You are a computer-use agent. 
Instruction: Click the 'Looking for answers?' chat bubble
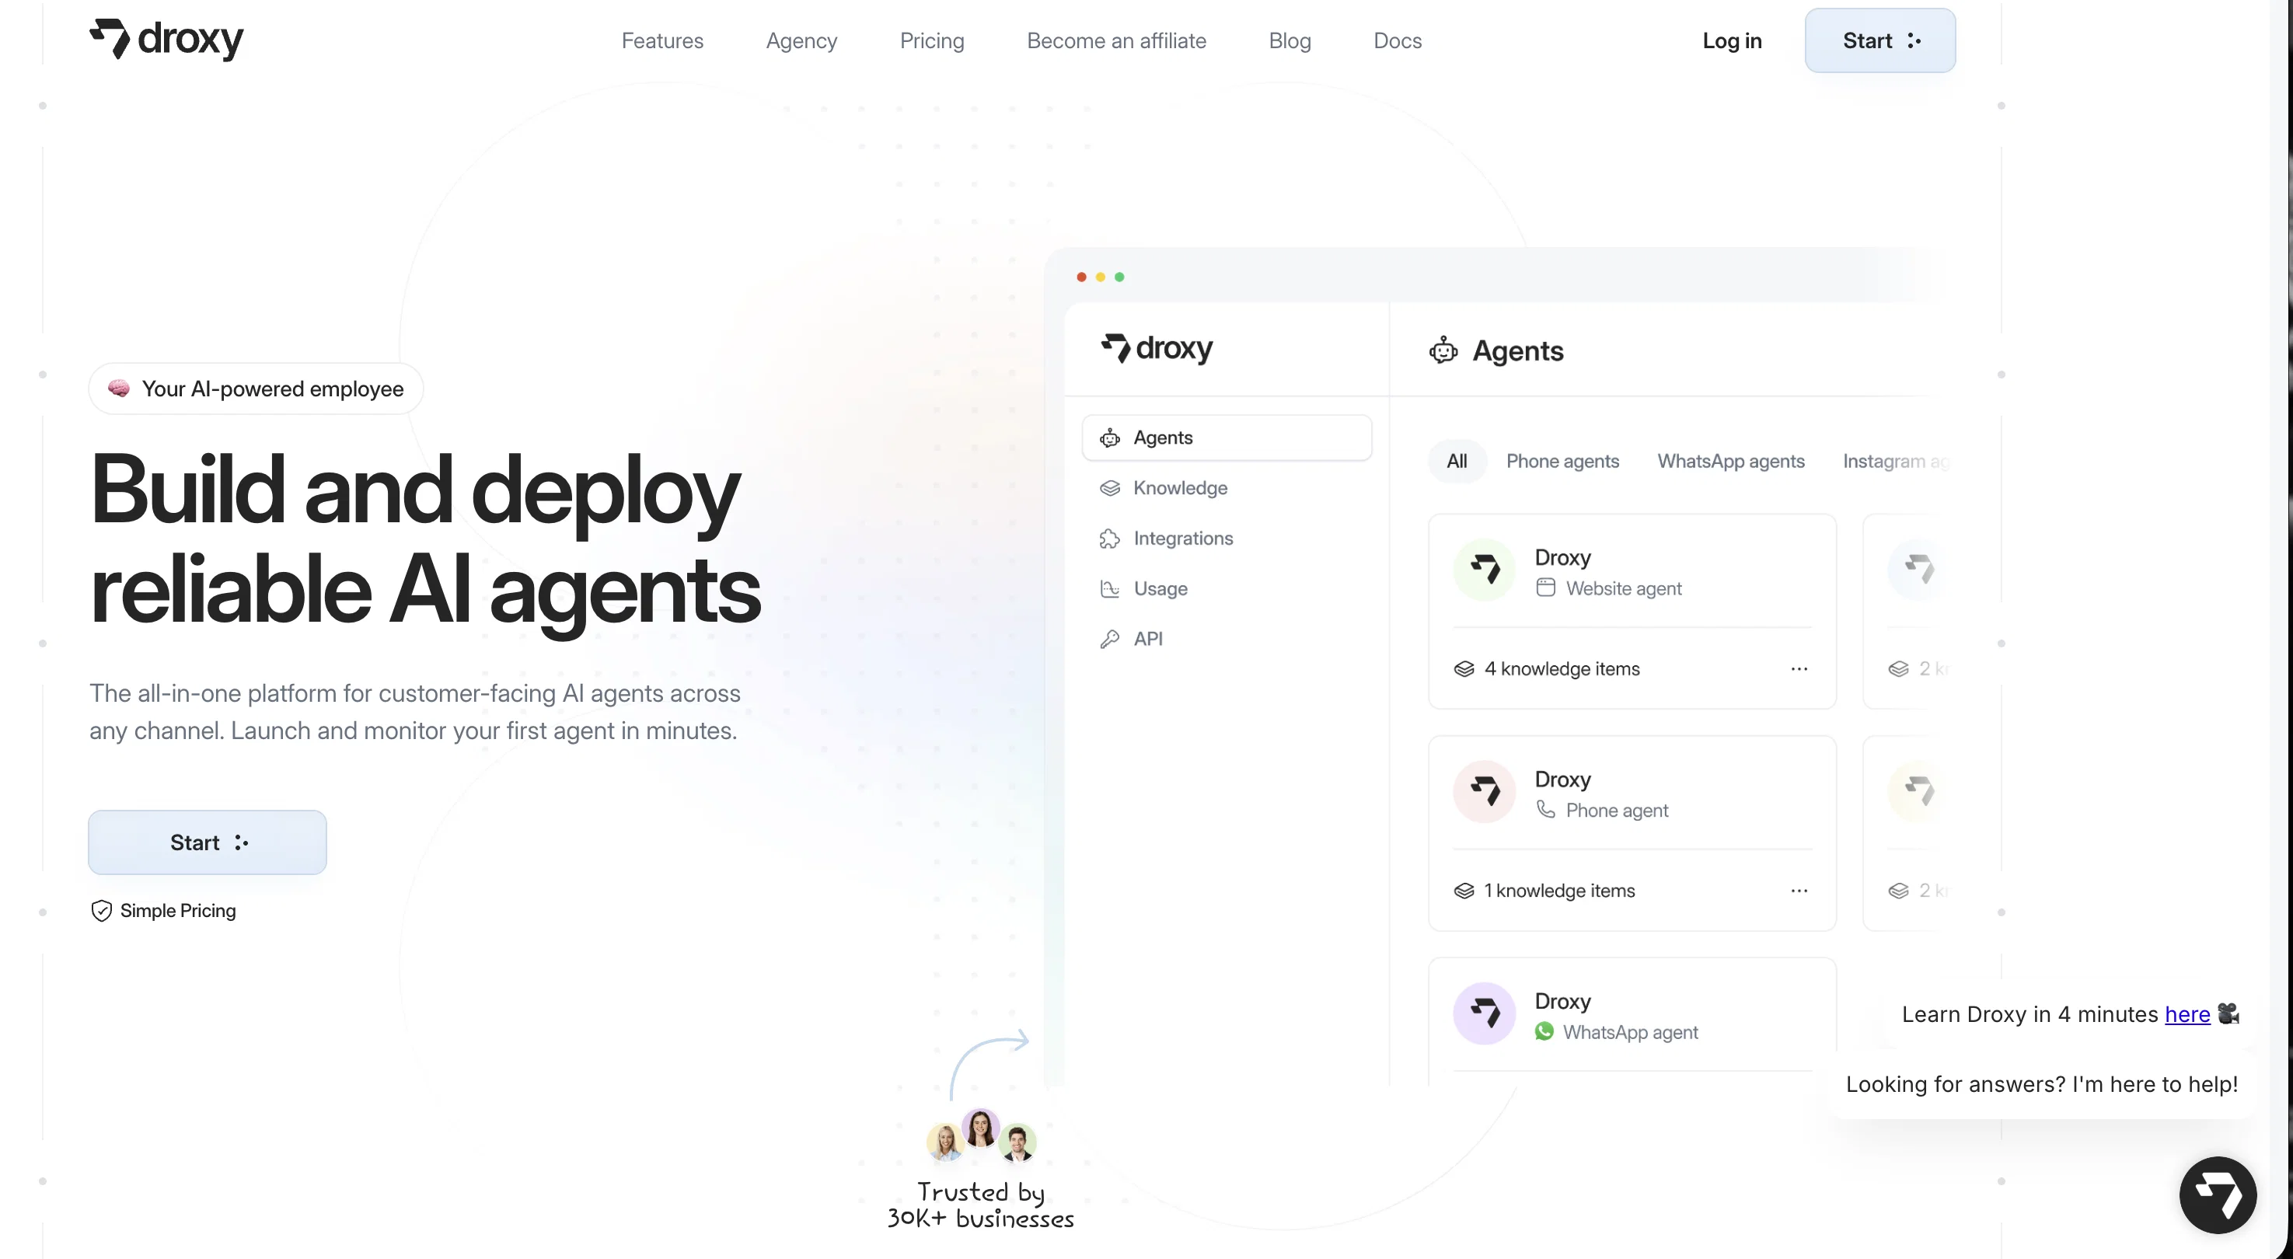pyautogui.click(x=2041, y=1085)
